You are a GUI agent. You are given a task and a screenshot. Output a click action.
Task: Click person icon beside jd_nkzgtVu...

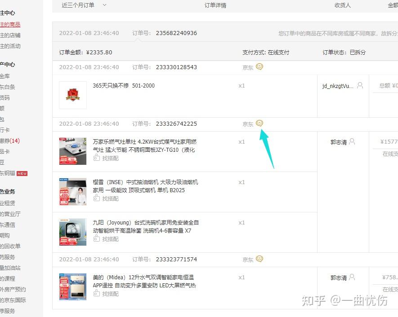point(360,85)
